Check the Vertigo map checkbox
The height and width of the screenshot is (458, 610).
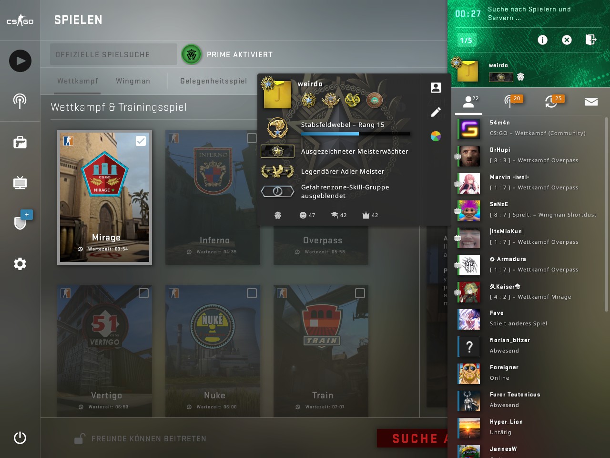[143, 293]
